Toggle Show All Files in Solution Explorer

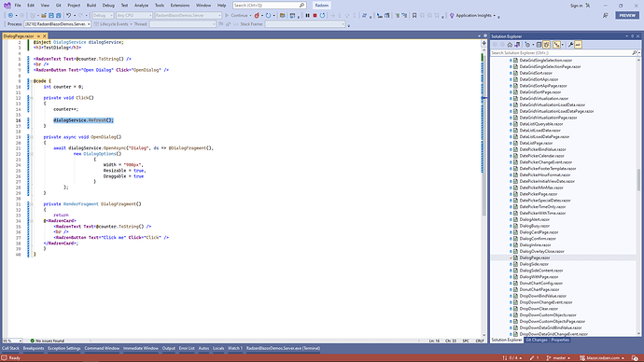[547, 45]
